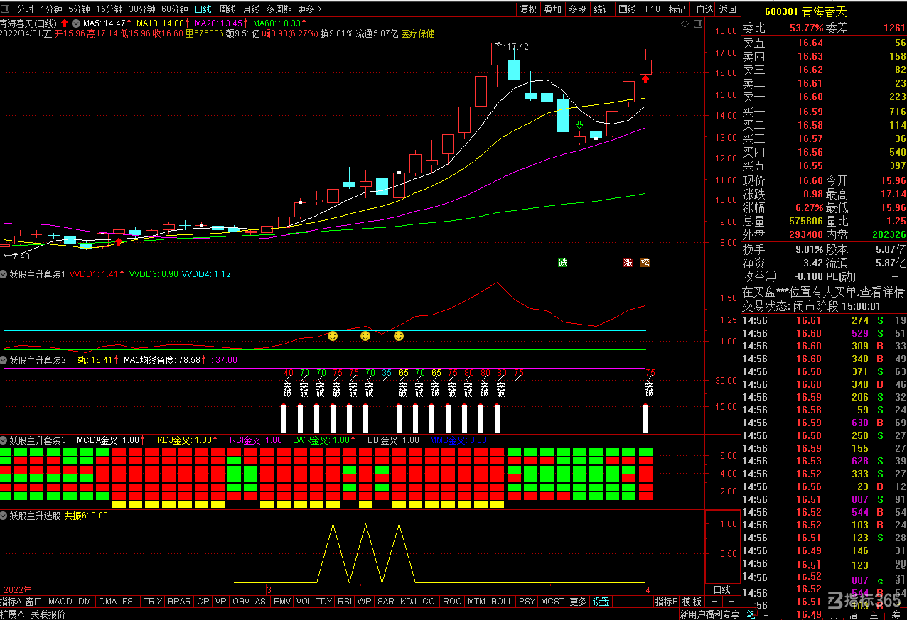Open the 模板 template button
This screenshot has height=620, width=907.
coord(692,602)
